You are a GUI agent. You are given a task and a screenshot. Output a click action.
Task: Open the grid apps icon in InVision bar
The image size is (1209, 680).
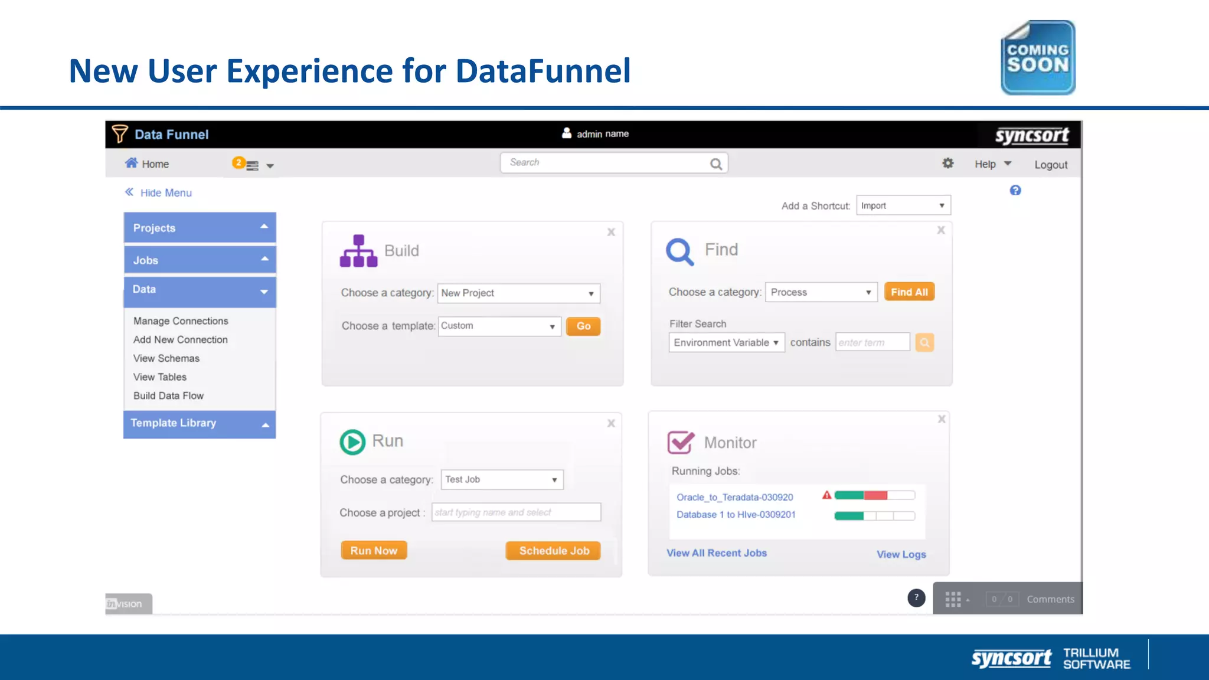pyautogui.click(x=953, y=600)
